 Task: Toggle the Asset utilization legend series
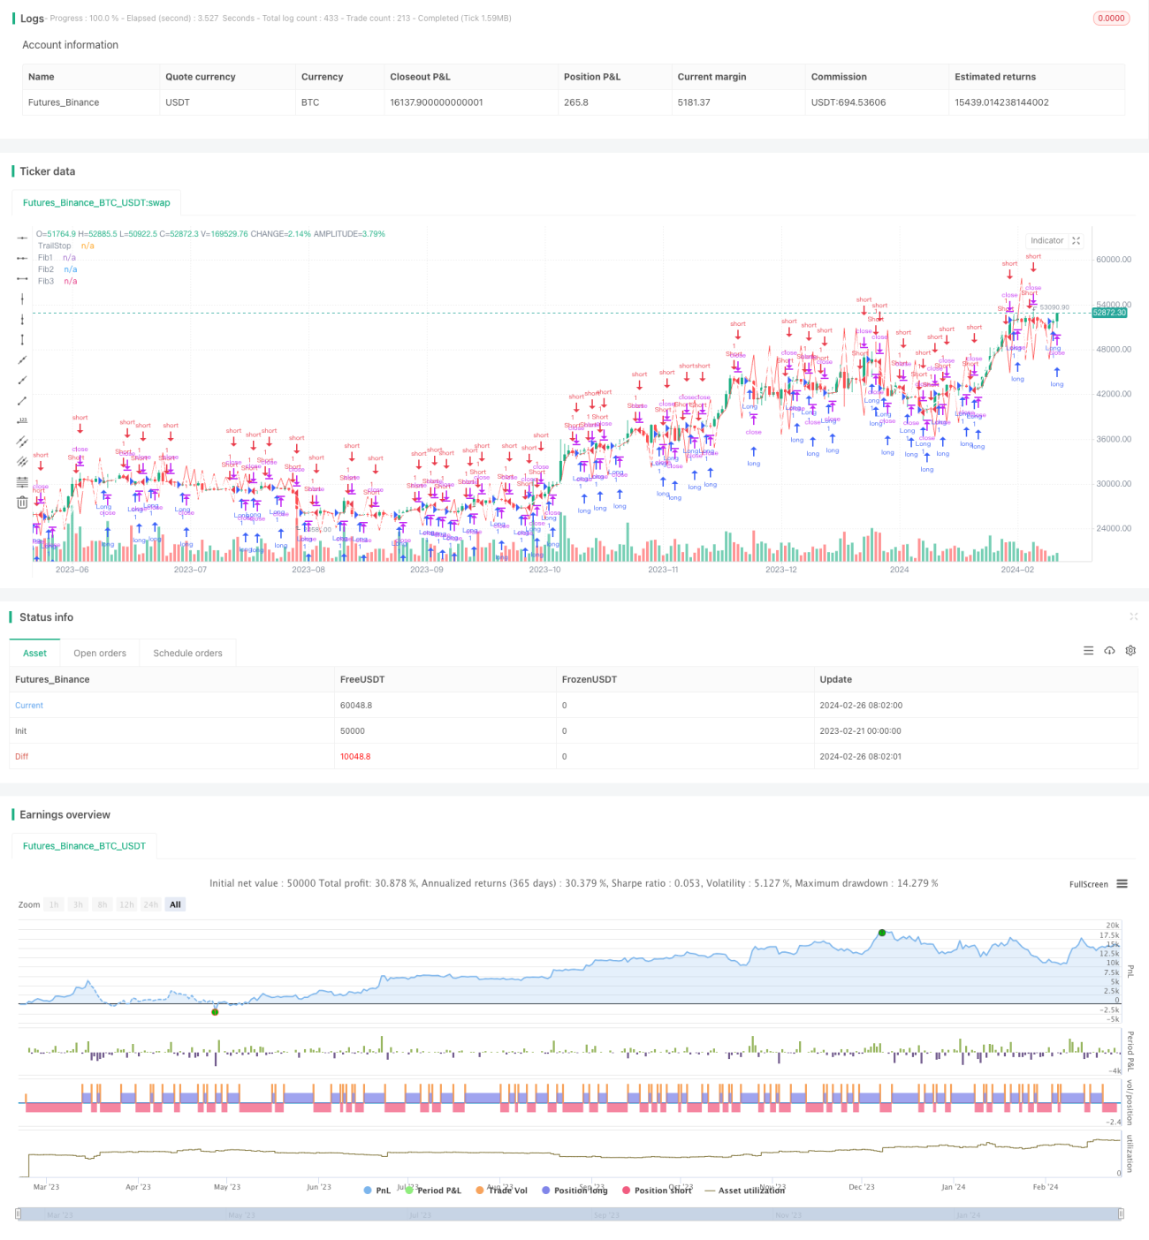point(744,1191)
